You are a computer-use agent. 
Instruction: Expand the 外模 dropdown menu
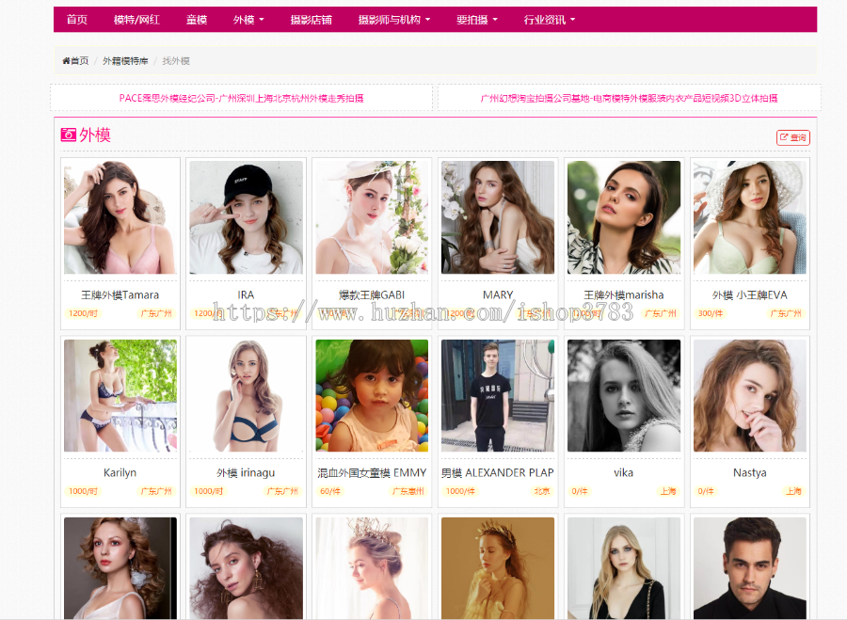point(248,20)
